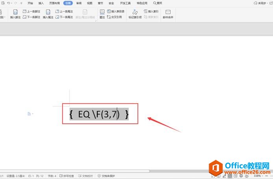
Task: Click the word count 字数: 4 status entry
Action: [x=52, y=176]
